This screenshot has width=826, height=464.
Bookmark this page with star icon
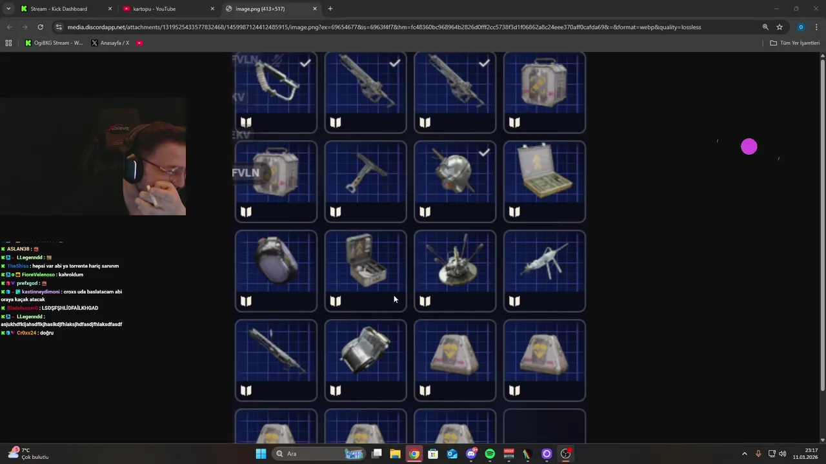(780, 27)
